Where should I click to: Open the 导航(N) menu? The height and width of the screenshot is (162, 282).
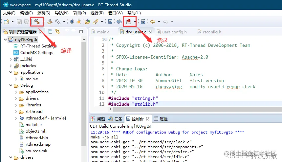pyautogui.click(x=61, y=13)
